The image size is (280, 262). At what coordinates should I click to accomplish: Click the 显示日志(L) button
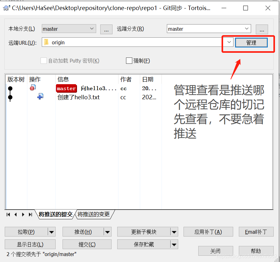pos(30,244)
